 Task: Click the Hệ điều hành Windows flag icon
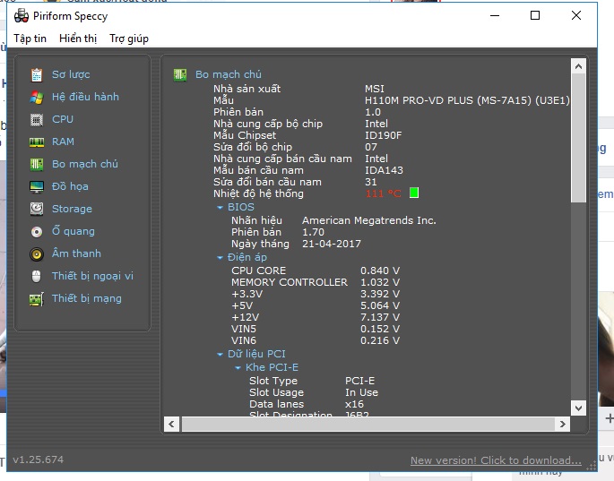37,97
